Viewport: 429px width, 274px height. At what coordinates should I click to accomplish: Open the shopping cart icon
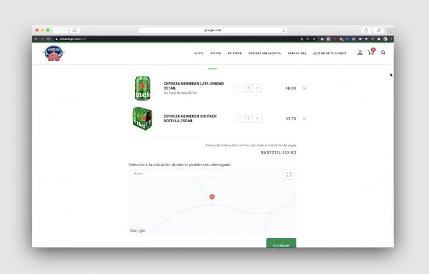[371, 52]
